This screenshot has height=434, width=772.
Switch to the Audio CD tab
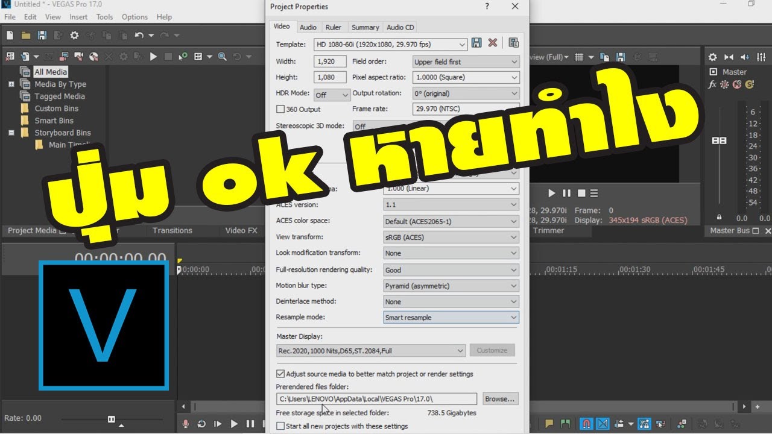pyautogui.click(x=400, y=27)
